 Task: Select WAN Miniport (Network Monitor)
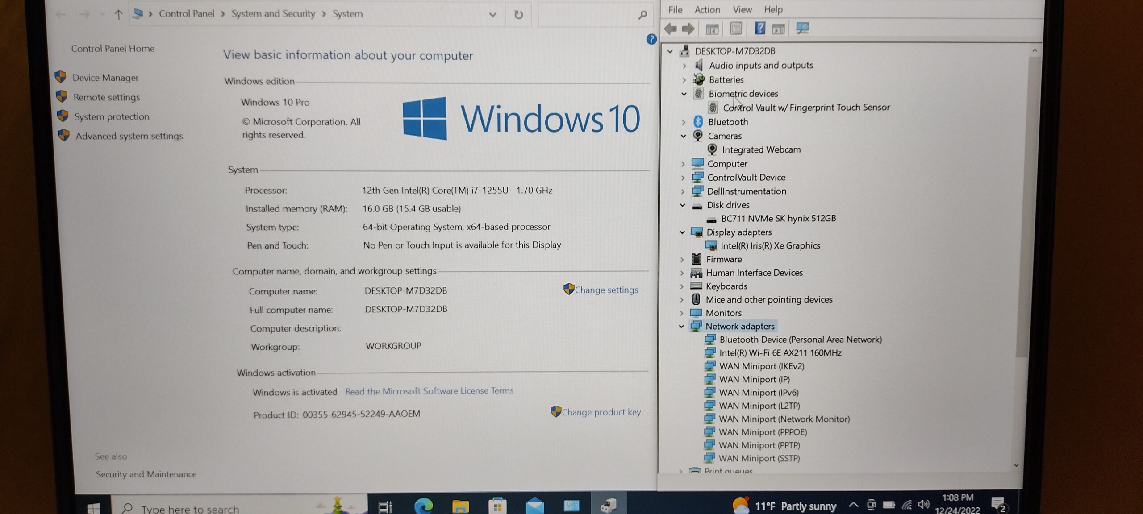[784, 419]
